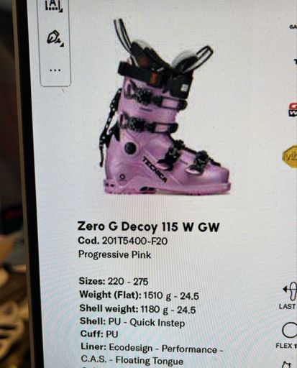
Task: Click the Zero G Decoy 115 W GW title
Action: [x=148, y=226]
